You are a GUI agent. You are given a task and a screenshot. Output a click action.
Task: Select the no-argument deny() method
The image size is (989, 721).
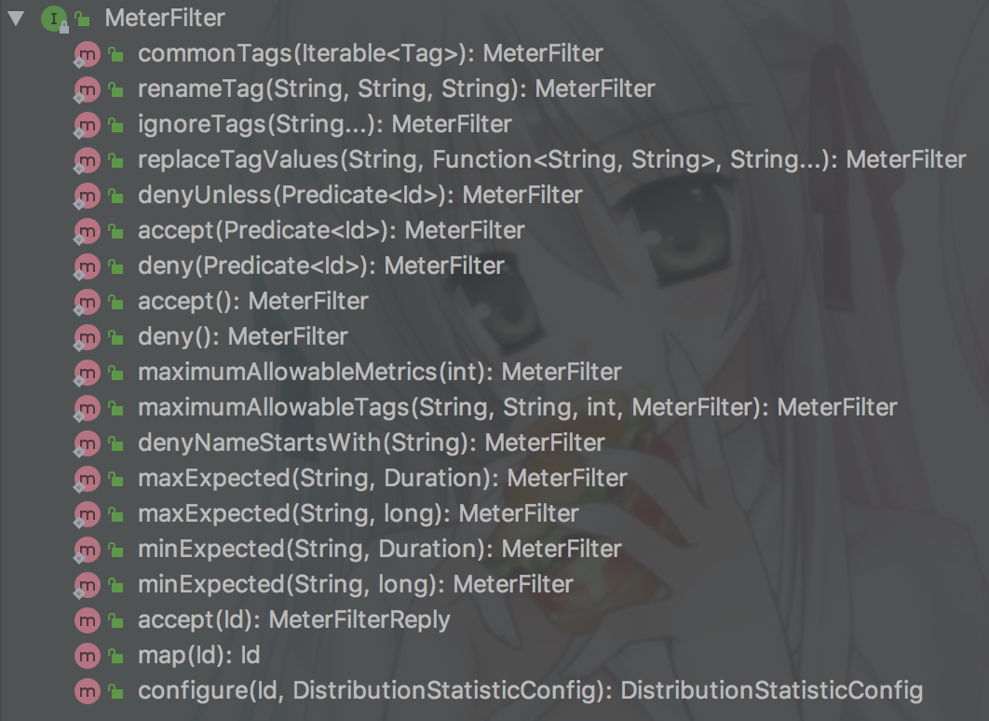243,336
